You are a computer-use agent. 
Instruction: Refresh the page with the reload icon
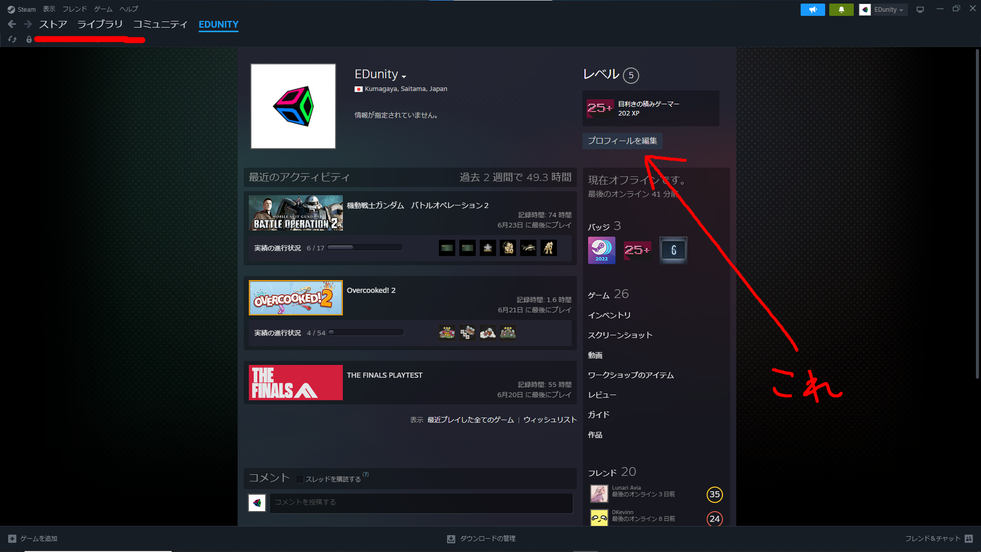point(12,39)
